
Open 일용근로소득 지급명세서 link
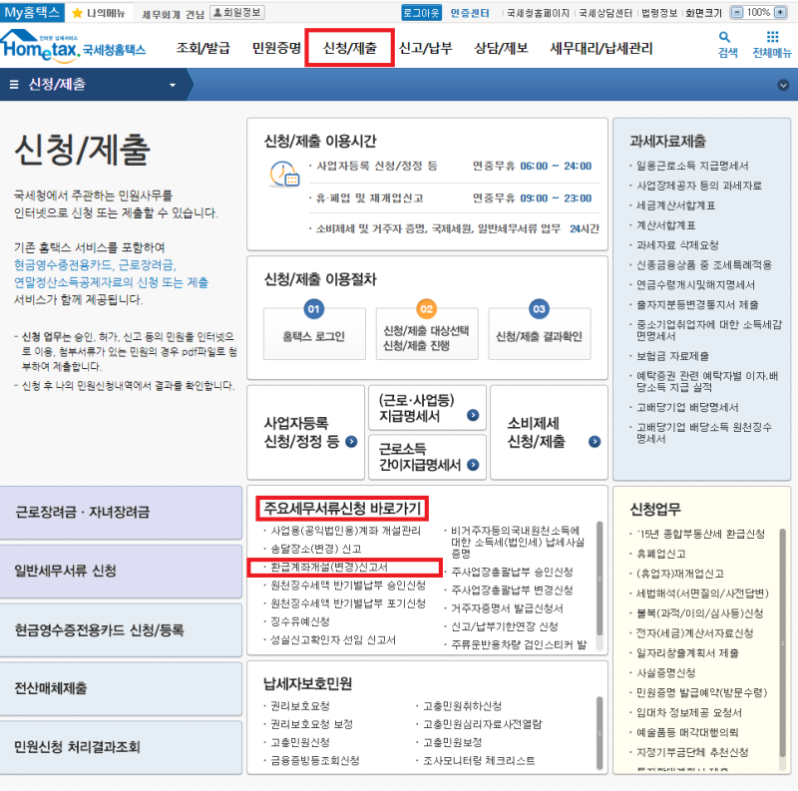[x=692, y=166]
